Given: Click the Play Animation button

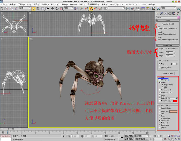Looking at the screenshot, I should point(158,136).
